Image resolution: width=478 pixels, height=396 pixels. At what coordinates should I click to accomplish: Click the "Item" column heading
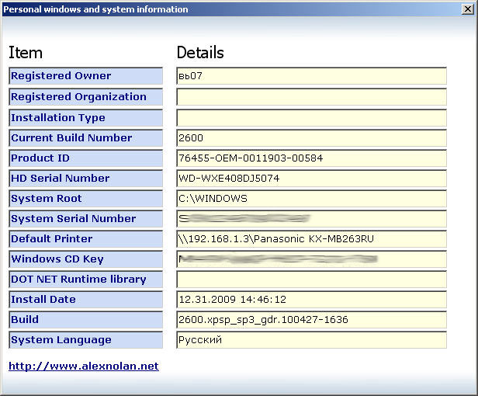point(26,53)
